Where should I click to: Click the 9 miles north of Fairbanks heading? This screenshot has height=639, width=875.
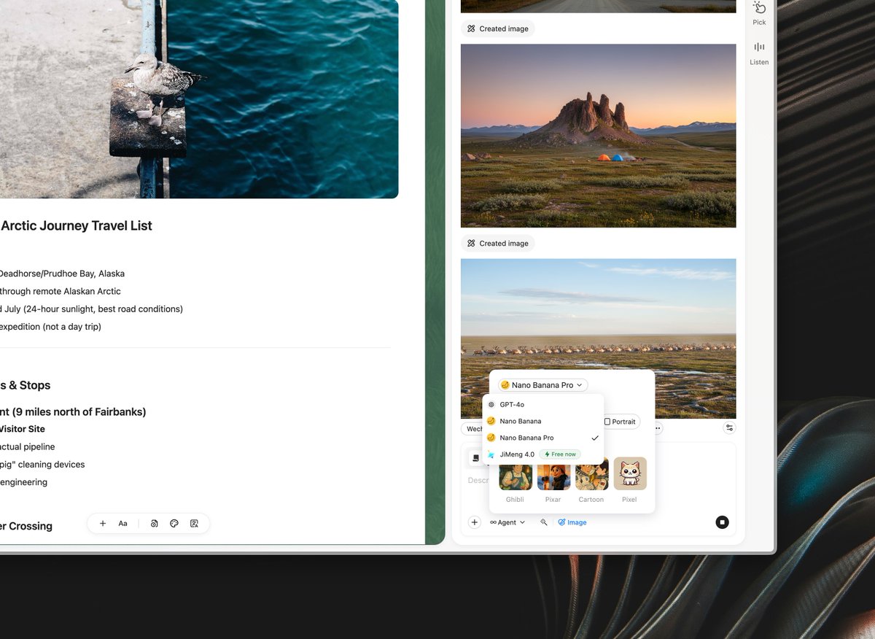[73, 412]
